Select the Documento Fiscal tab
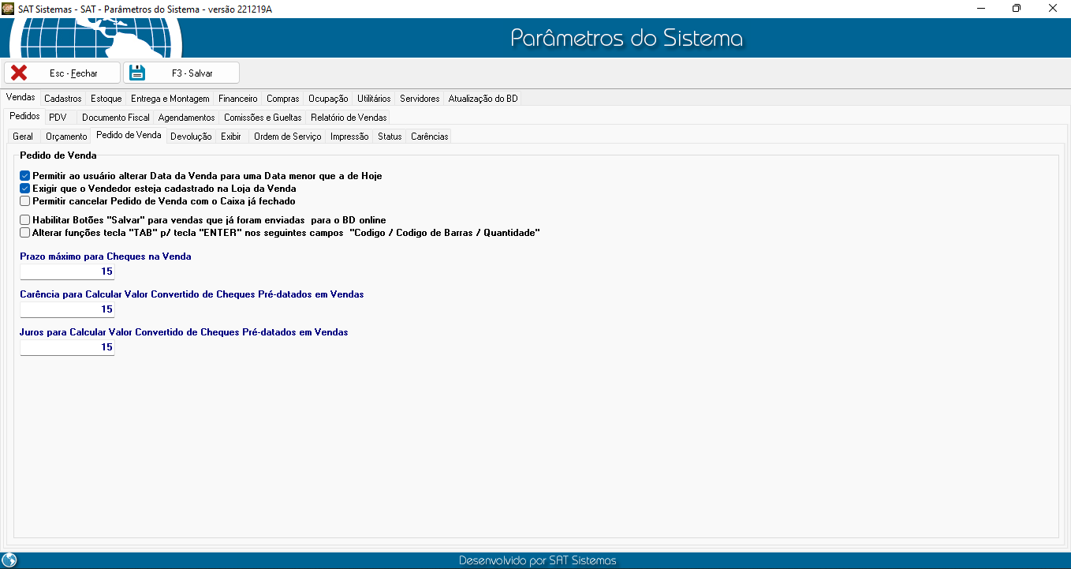The height and width of the screenshot is (569, 1071). point(115,118)
